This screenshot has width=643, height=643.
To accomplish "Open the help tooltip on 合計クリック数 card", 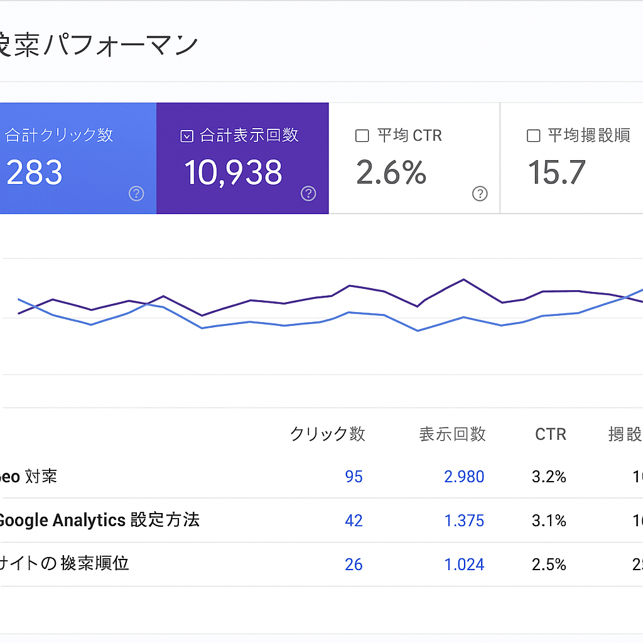I will pos(136,194).
